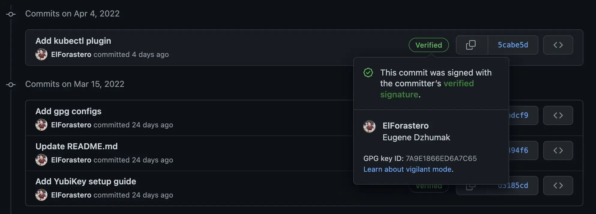Open commit hash ending in 494f6
Viewport: 596px width, 214px height.
tap(520, 150)
